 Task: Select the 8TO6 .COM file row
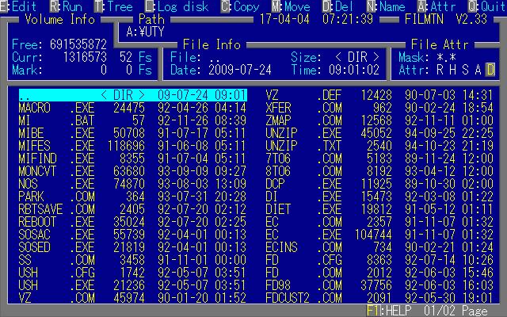[x=380, y=171]
